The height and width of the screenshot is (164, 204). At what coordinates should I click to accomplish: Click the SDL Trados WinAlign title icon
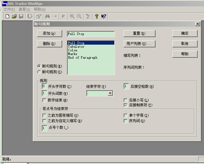click(5, 4)
